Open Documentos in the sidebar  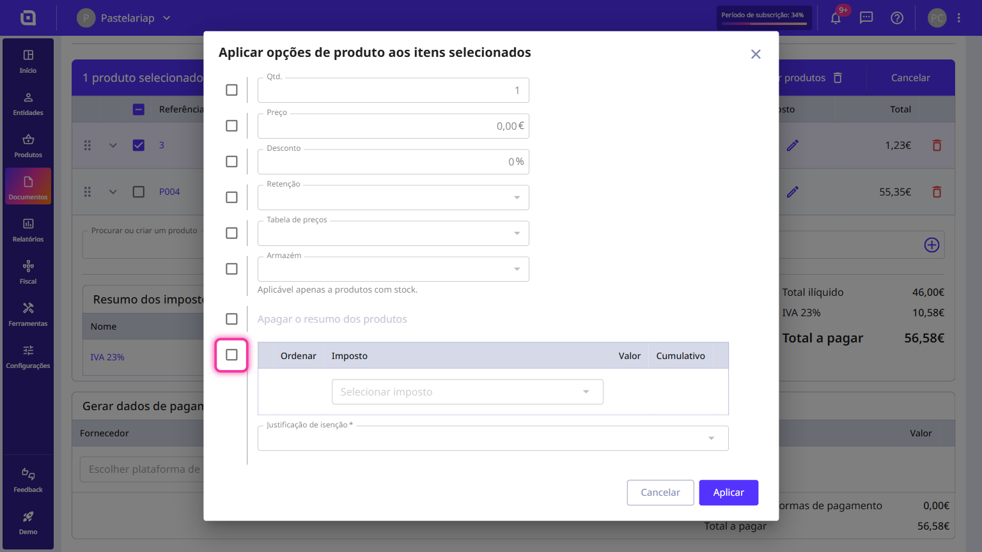(28, 187)
